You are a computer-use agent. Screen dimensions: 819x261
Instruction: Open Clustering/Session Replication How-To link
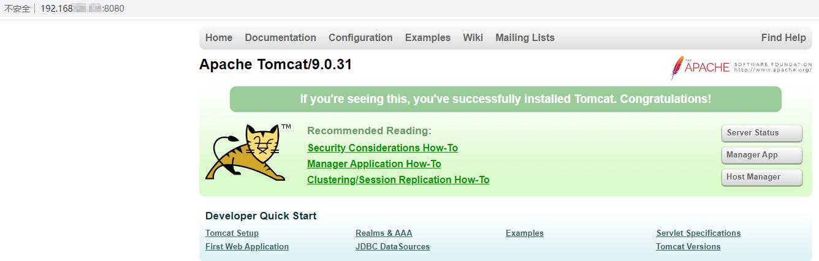(x=398, y=180)
